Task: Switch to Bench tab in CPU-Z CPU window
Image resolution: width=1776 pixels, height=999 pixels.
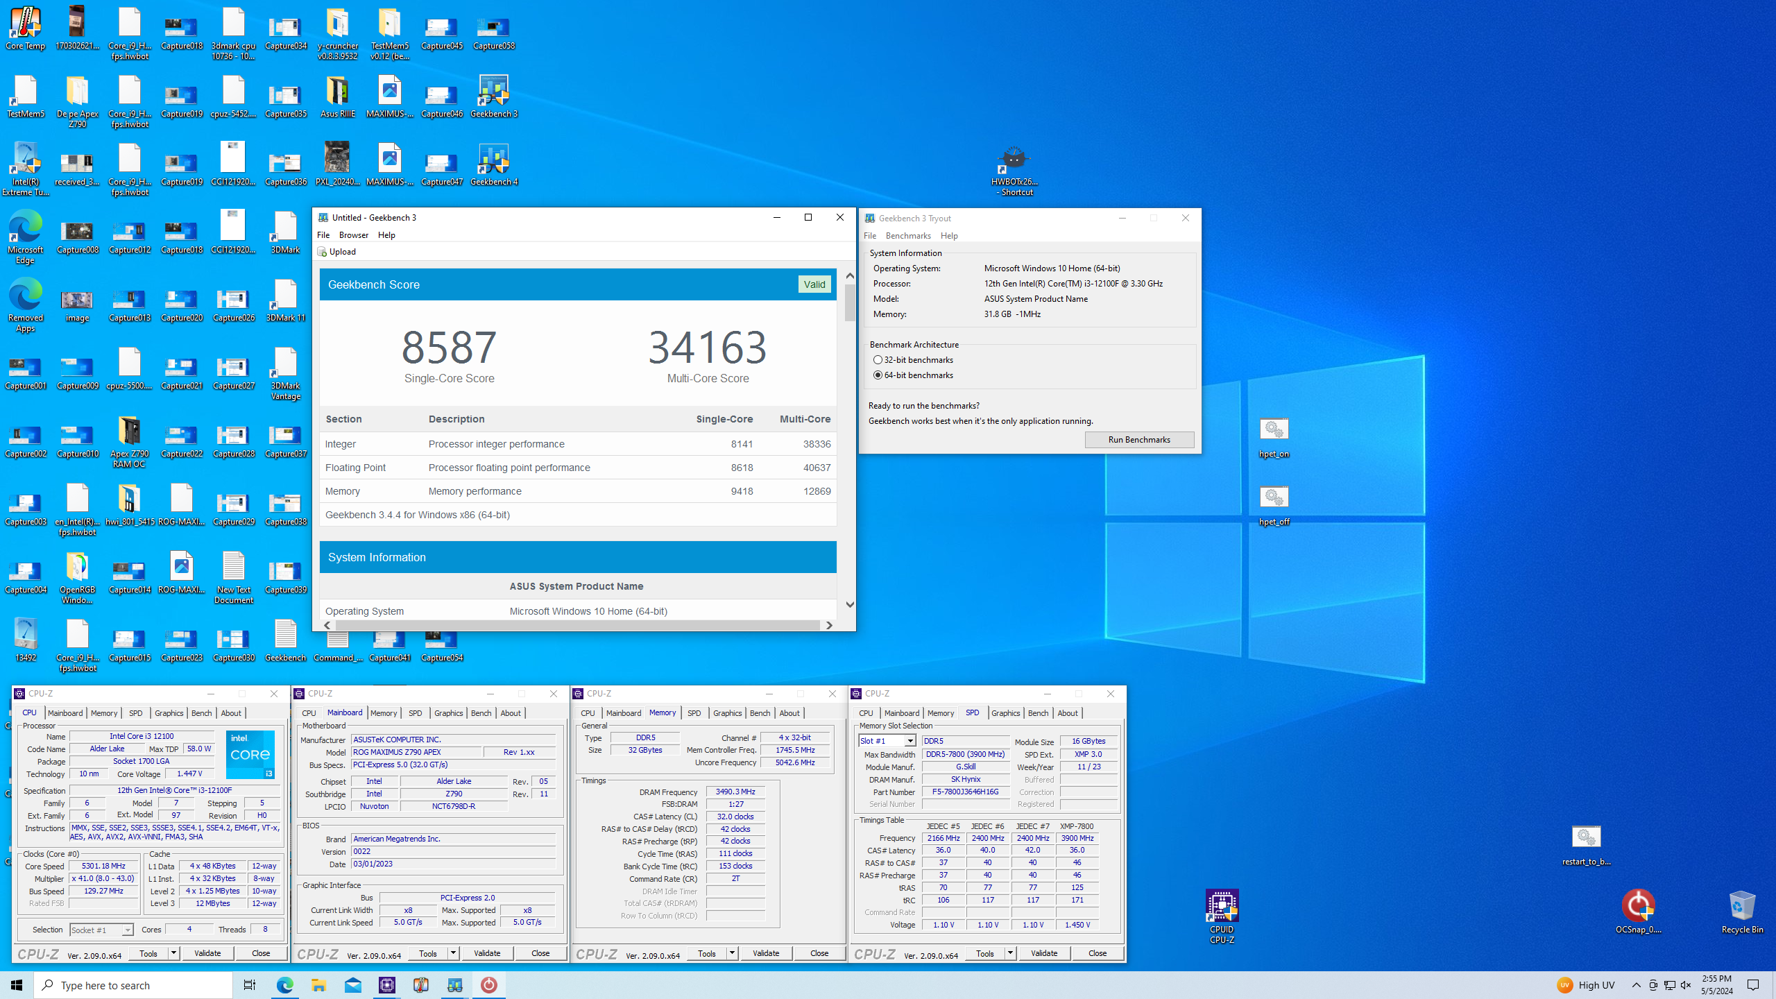Action: tap(201, 713)
